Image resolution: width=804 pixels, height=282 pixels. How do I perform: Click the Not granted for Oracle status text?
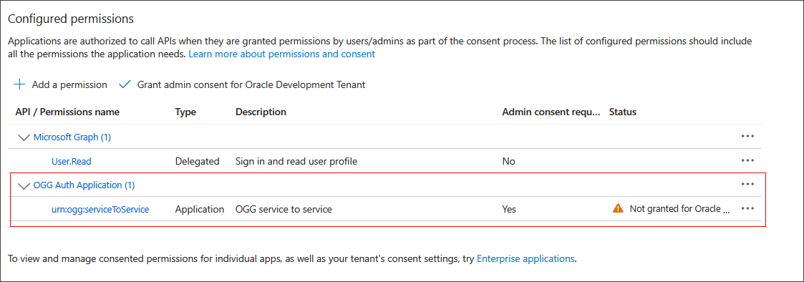click(x=679, y=209)
